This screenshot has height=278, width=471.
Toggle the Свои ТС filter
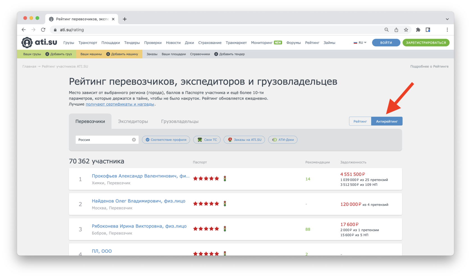[207, 140]
